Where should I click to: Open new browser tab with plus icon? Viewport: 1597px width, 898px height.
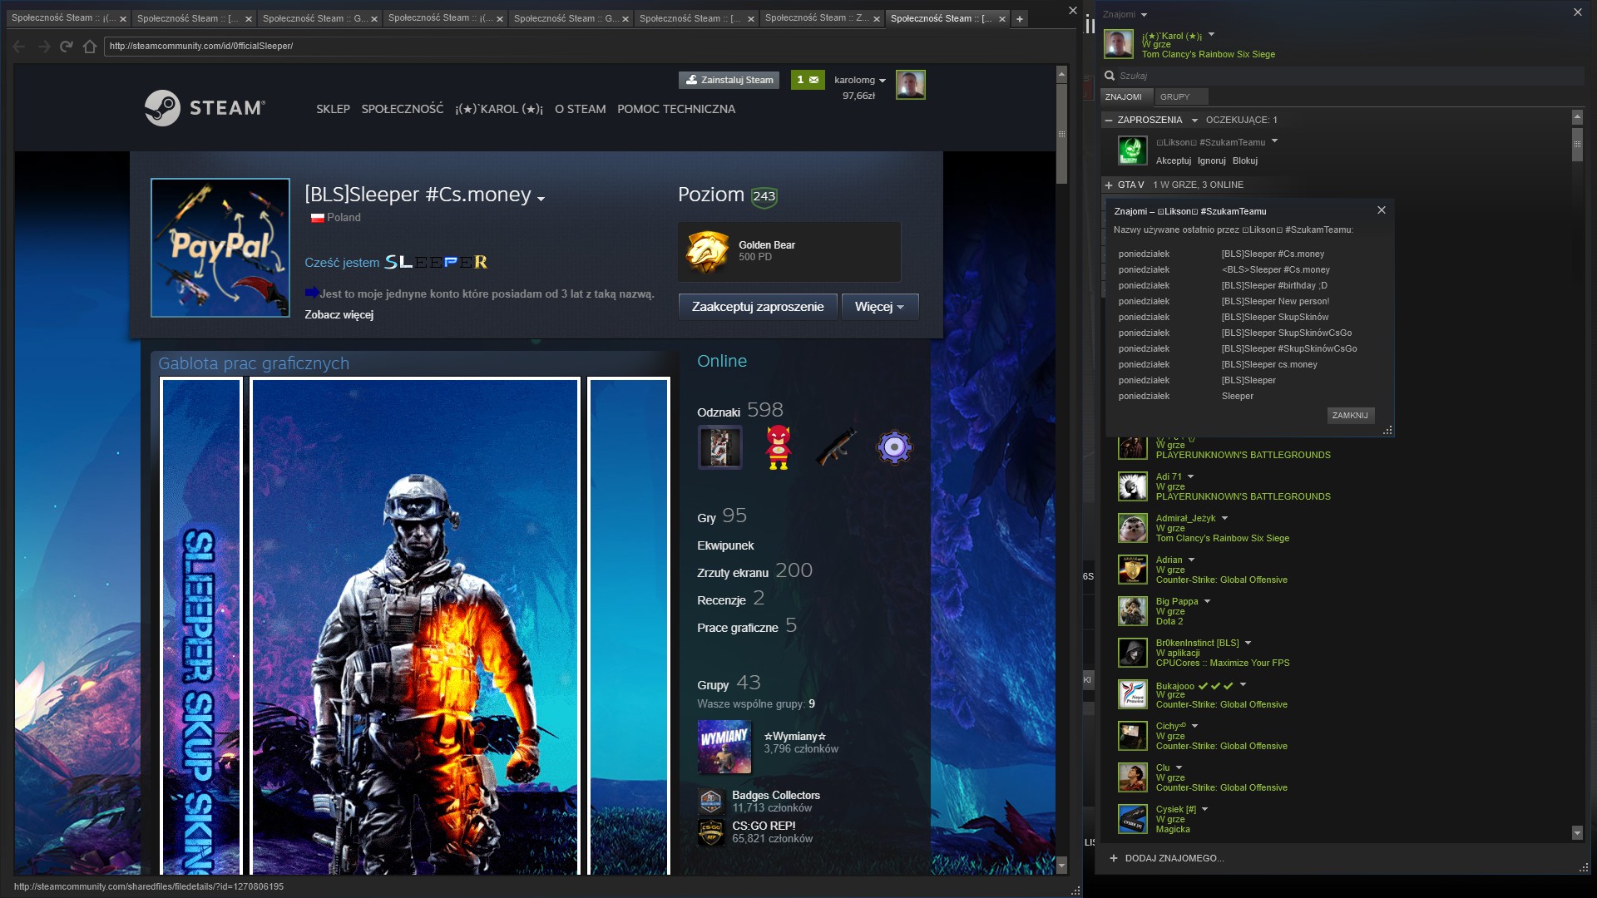tap(1019, 18)
